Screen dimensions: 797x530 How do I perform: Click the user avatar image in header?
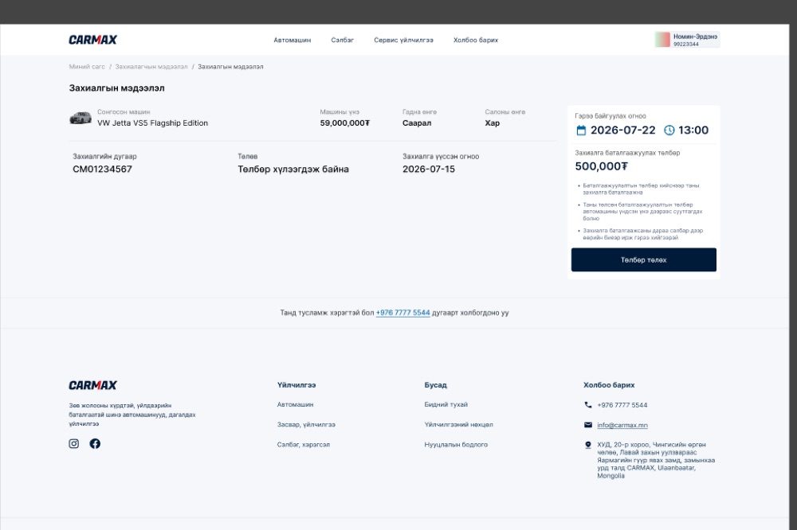click(662, 40)
